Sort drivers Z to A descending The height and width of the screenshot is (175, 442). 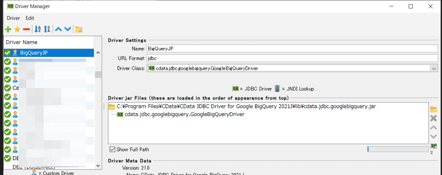coord(47,29)
